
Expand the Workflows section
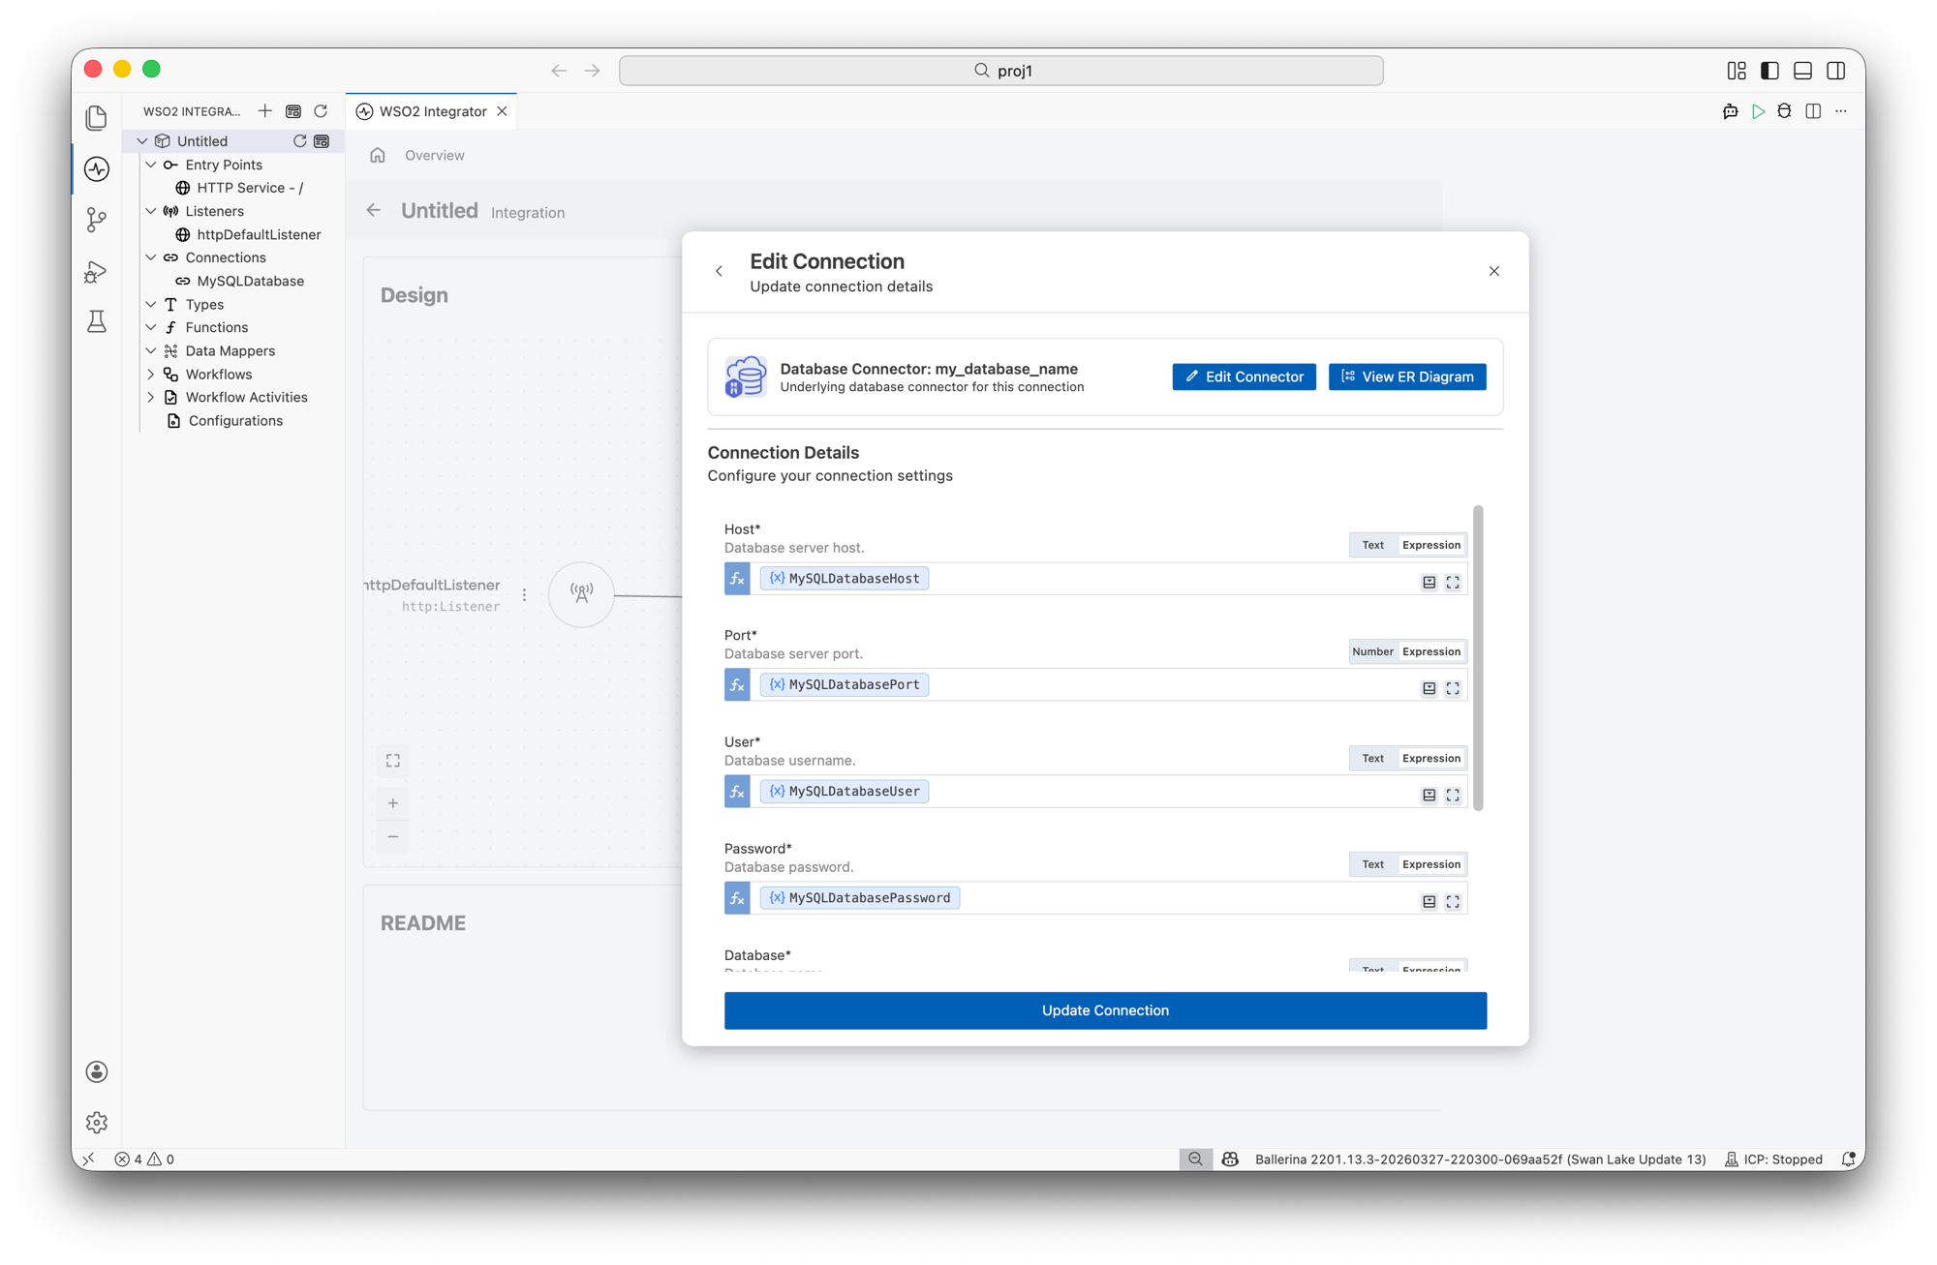pos(151,374)
